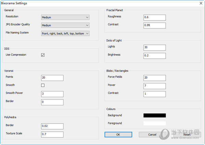The width and height of the screenshot is (205, 145).
Task: Click the Brightness input field
Action: pos(155,56)
